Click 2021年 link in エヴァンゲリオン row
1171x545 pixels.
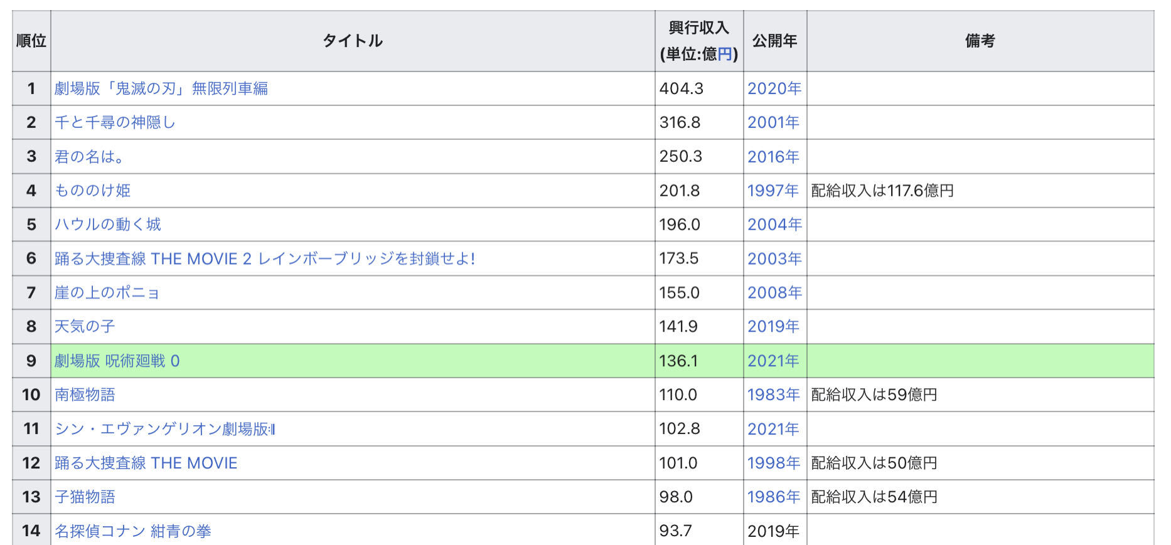pyautogui.click(x=773, y=429)
